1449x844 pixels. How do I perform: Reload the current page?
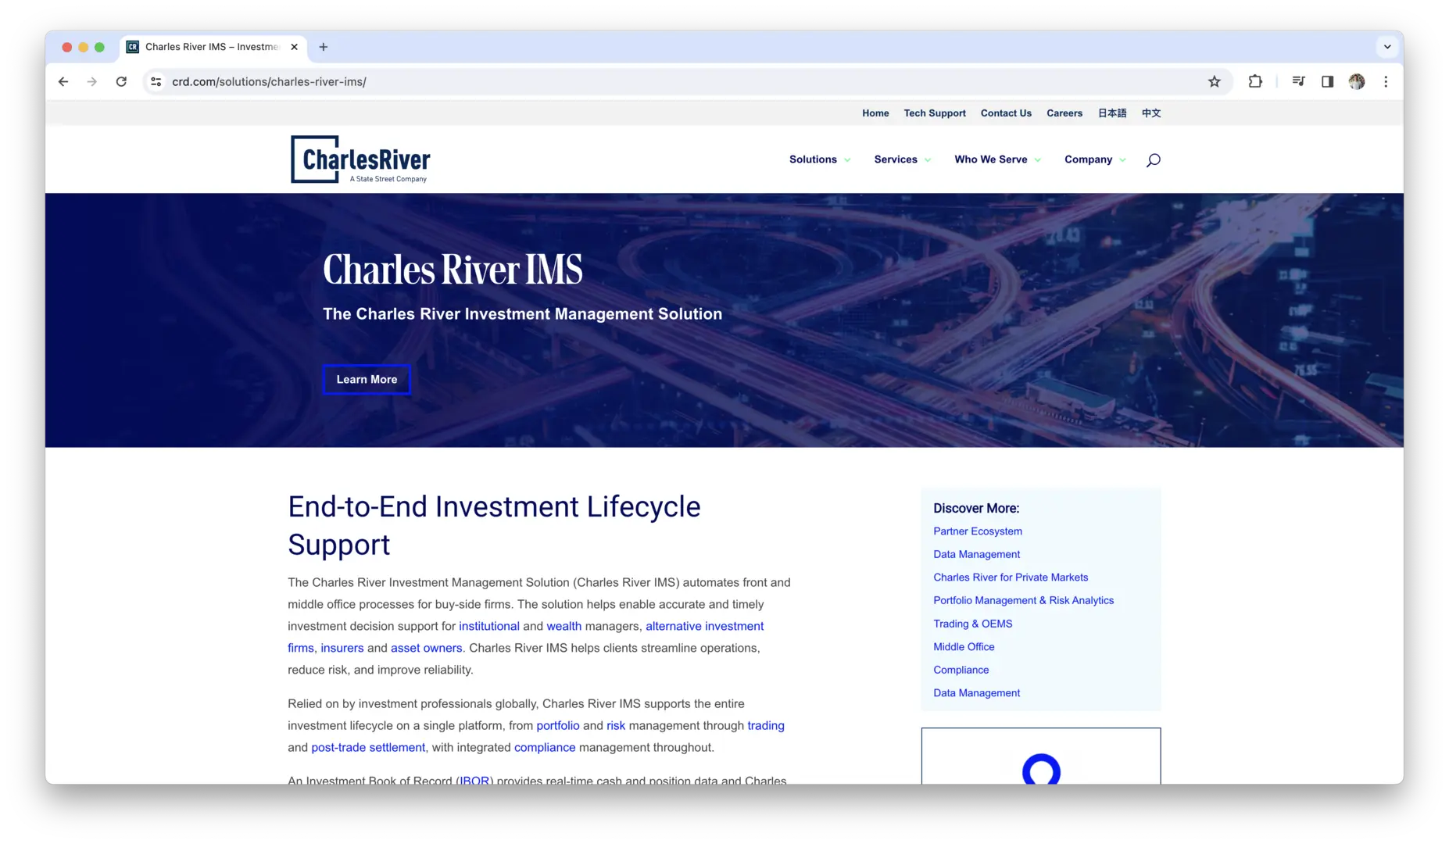pyautogui.click(x=121, y=81)
